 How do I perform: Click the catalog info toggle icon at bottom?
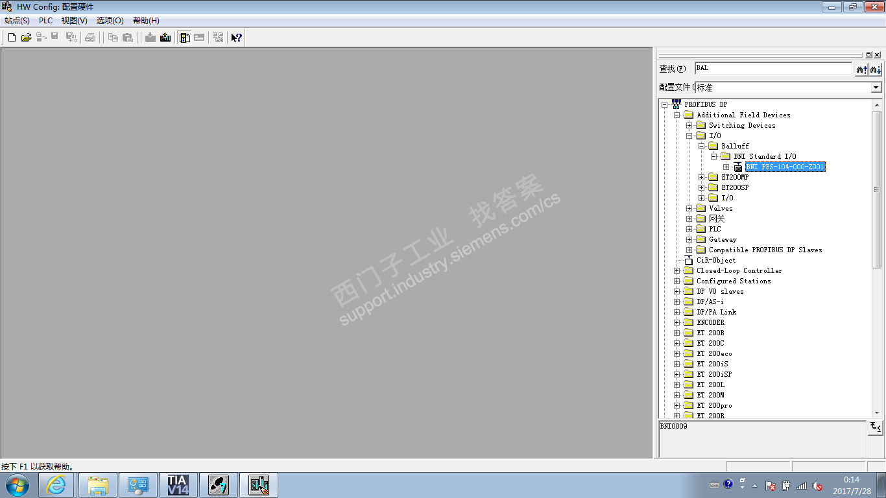point(875,427)
